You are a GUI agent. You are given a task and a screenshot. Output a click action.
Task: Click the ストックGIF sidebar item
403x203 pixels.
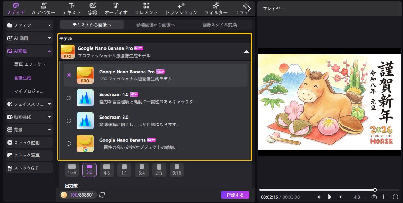pos(29,168)
